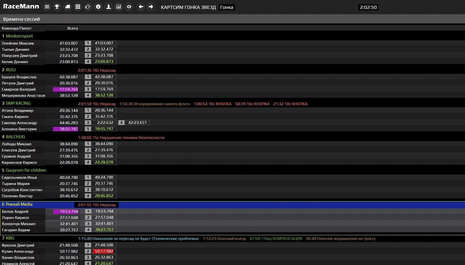Click the pointing hand icon
The height and width of the screenshot is (265, 465).
click(88, 7)
